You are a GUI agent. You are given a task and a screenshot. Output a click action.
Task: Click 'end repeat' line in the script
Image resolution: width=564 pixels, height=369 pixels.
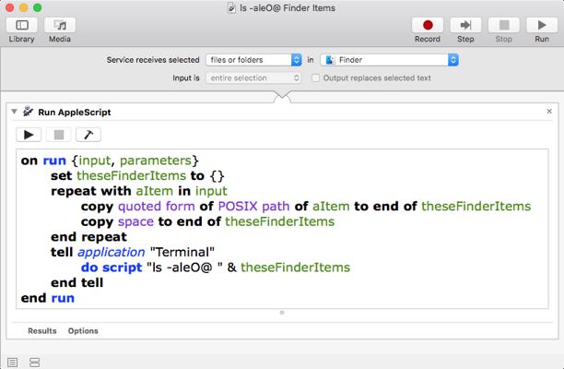coord(88,237)
